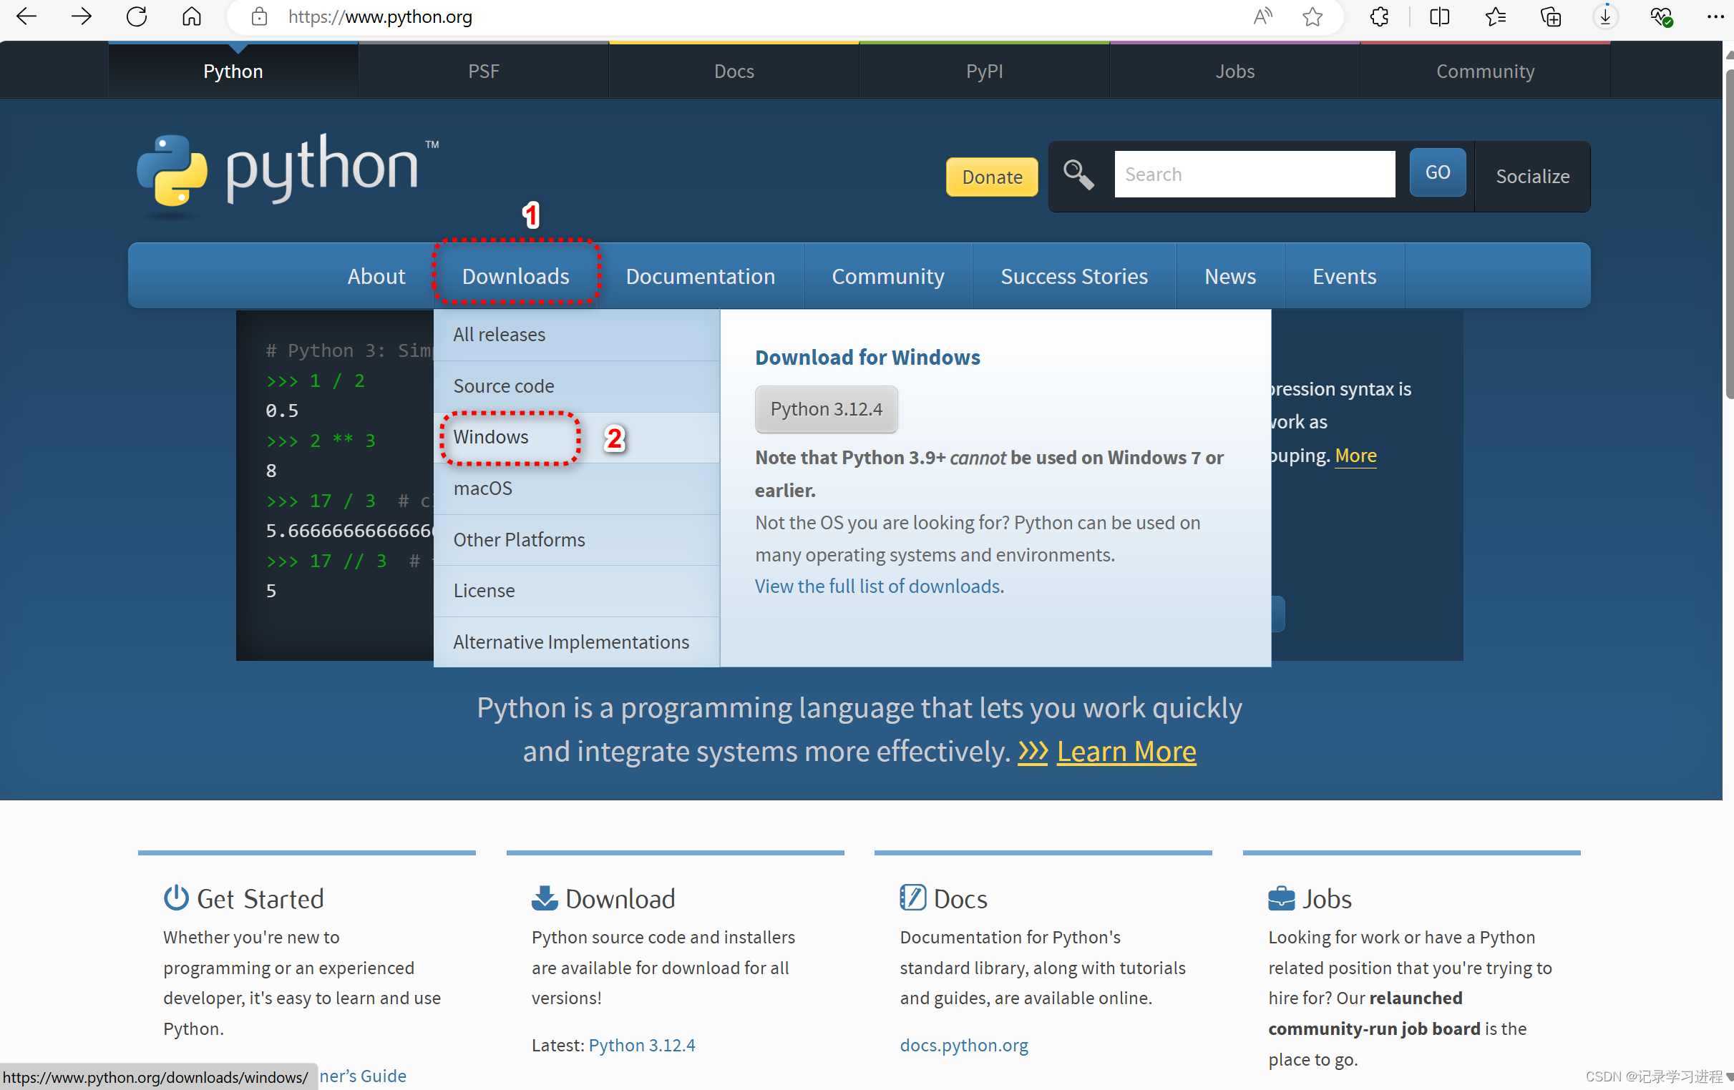1734x1090 pixels.
Task: Open the Events menu
Action: (1344, 276)
